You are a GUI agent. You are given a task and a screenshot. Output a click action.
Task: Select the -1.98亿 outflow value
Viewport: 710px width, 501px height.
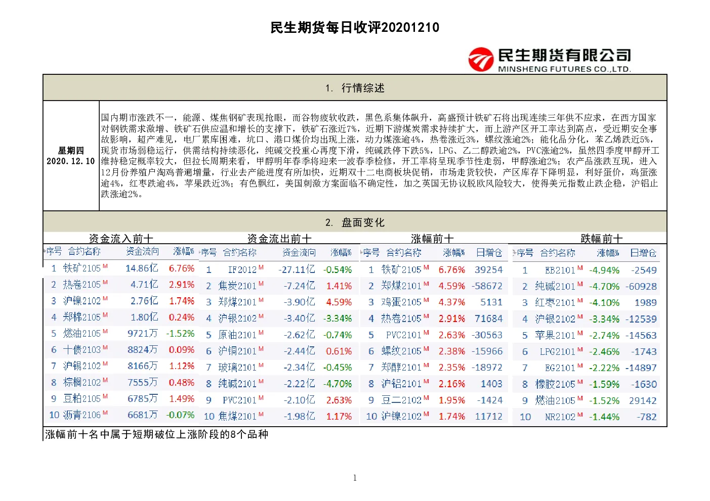pos(299,417)
